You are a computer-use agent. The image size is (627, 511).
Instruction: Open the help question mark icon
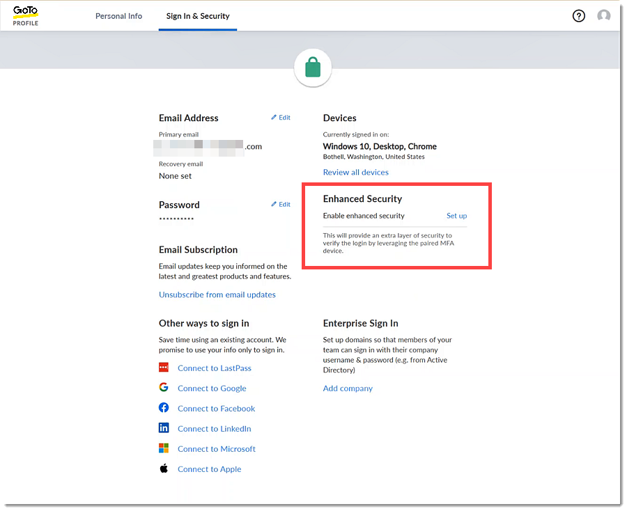click(x=578, y=15)
